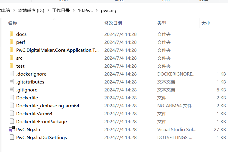Select the test folder name
Image resolution: width=228 pixels, height=152 pixels.
pyautogui.click(x=20, y=66)
